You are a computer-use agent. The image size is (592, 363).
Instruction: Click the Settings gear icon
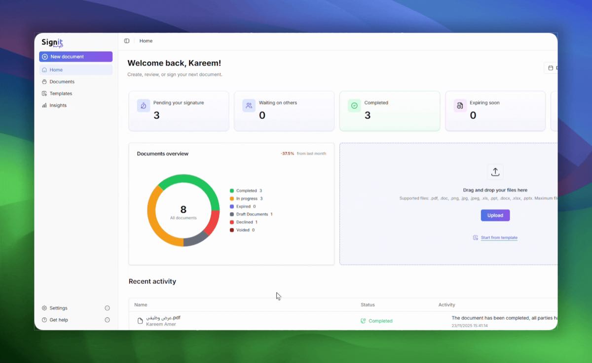pos(44,308)
